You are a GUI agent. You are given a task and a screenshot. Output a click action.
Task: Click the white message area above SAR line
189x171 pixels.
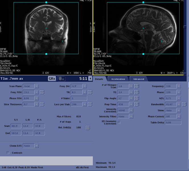point(46,161)
